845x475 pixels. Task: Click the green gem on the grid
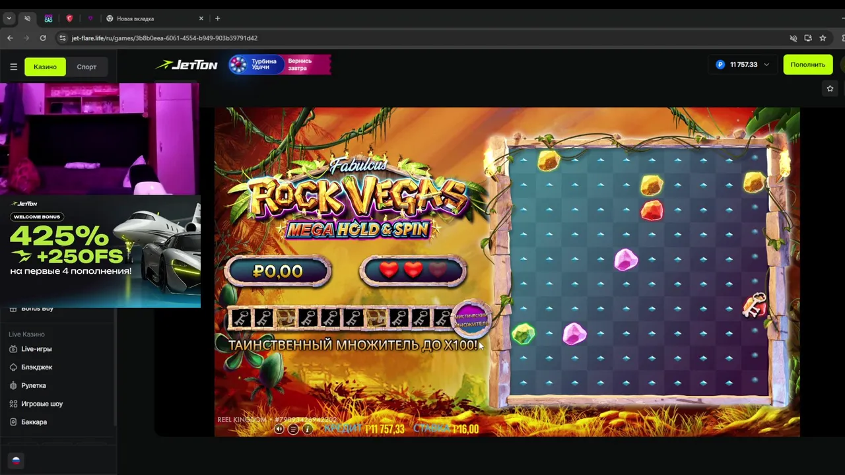(x=524, y=334)
